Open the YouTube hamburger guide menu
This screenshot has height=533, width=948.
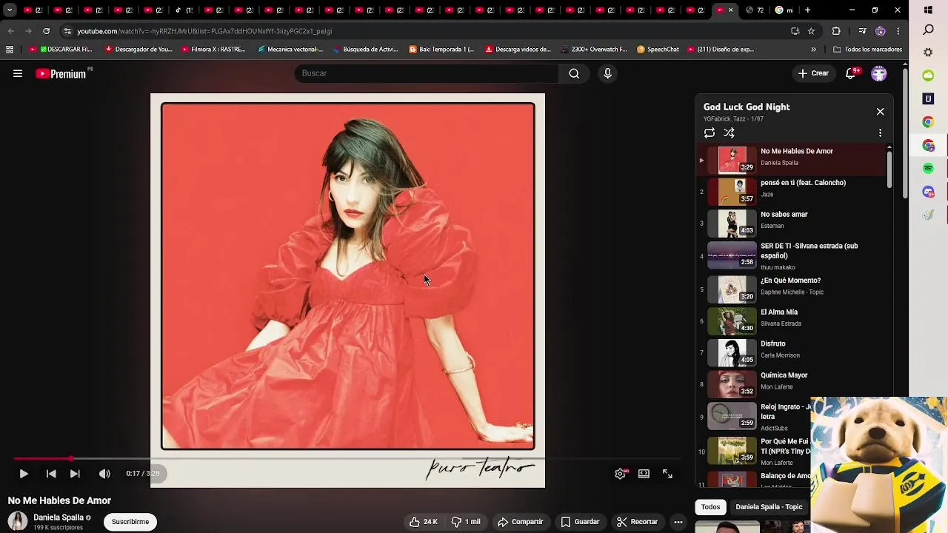click(x=18, y=73)
